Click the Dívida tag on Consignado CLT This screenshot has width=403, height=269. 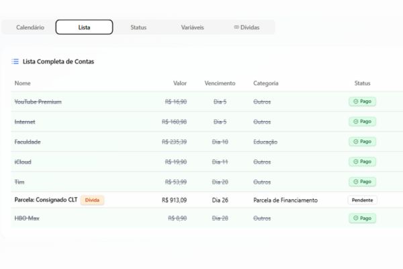(x=92, y=200)
